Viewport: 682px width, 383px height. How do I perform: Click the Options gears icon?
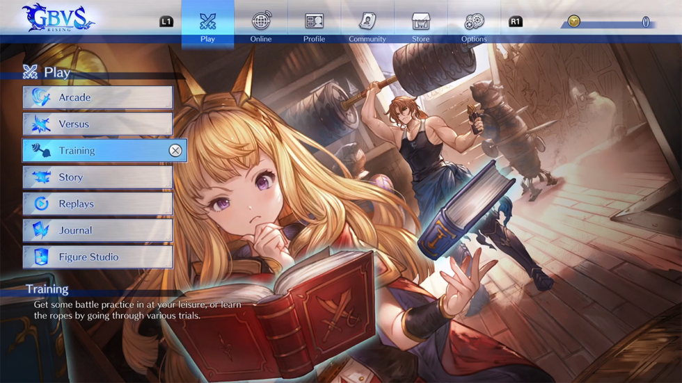[x=474, y=22]
